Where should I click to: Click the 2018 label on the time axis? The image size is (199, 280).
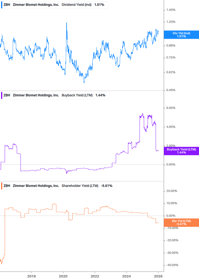coord(31,276)
